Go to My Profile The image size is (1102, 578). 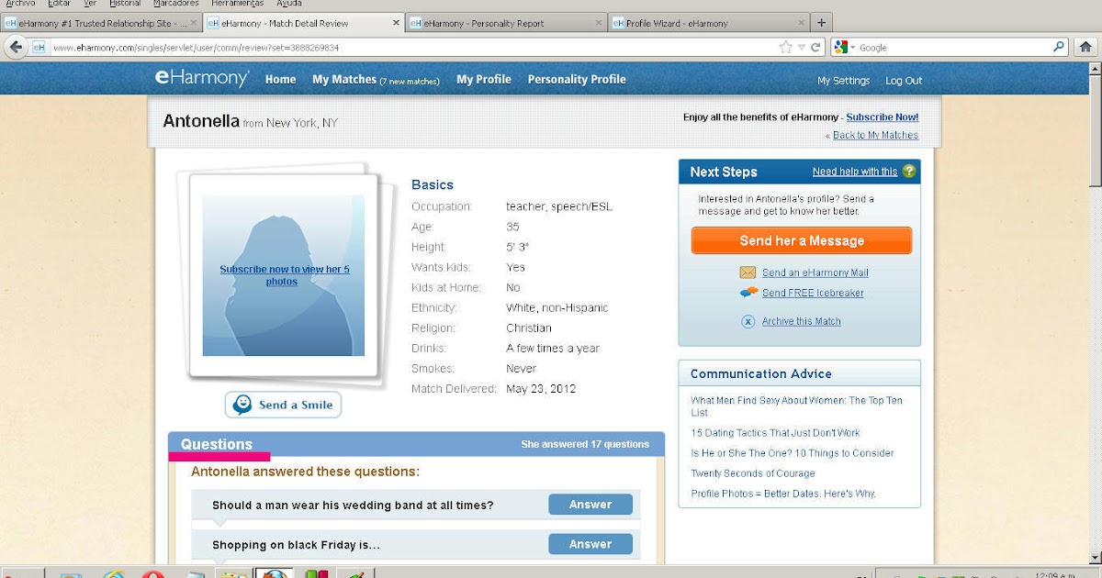tap(484, 80)
